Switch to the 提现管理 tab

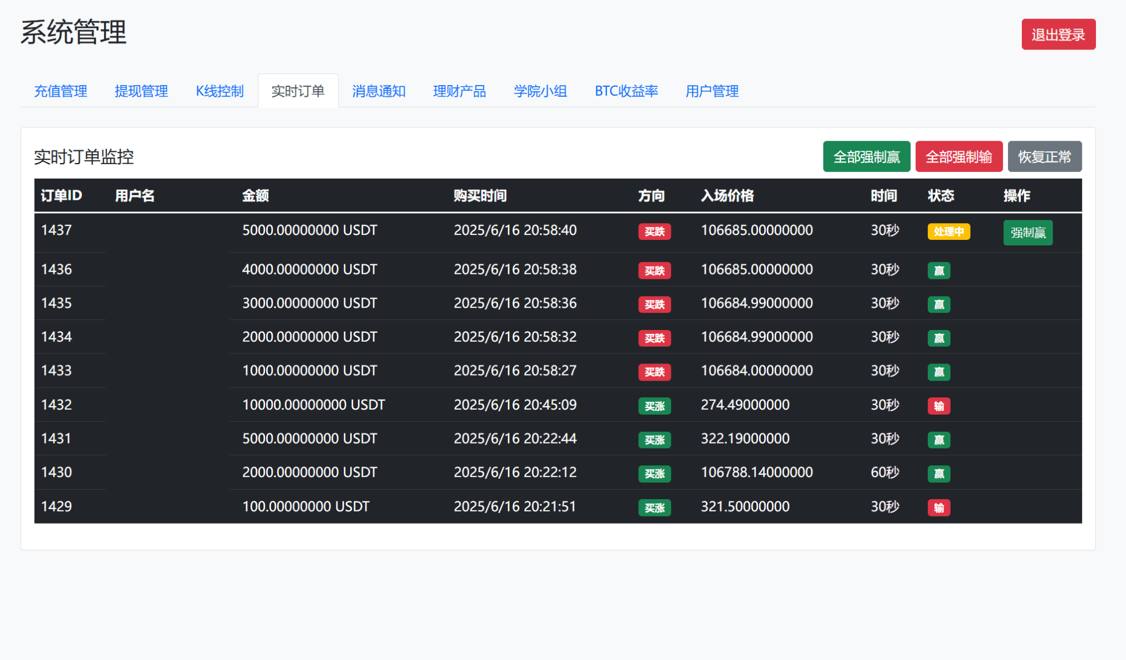pyautogui.click(x=141, y=91)
